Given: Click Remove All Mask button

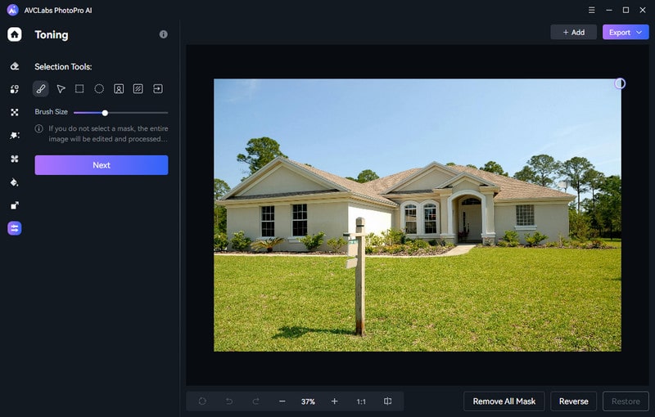Looking at the screenshot, I should click(x=504, y=401).
